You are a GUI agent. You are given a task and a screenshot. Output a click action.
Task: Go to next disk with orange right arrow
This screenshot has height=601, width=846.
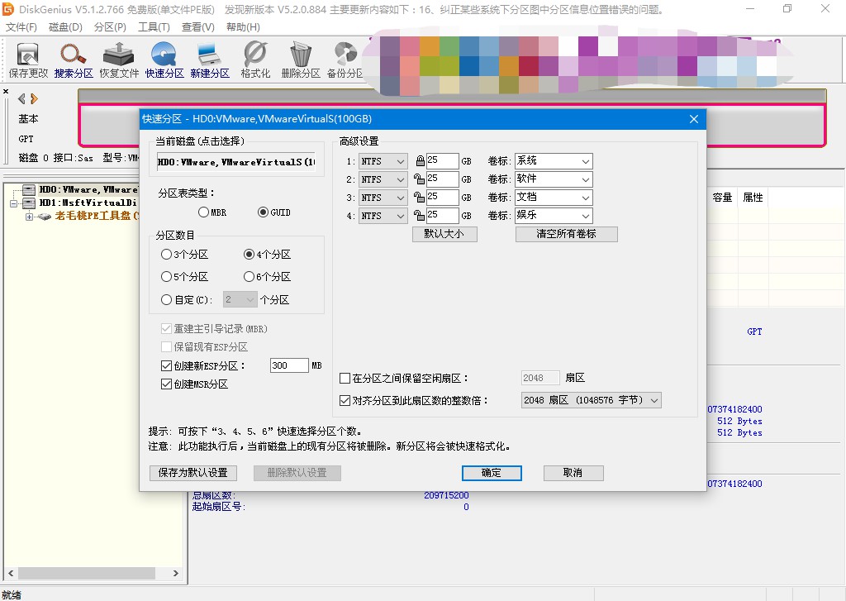[34, 98]
